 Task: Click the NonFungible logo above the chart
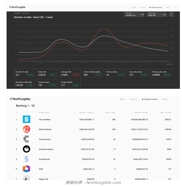point(17,7)
